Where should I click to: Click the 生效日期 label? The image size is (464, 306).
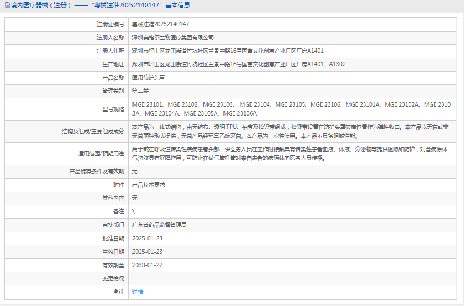pyautogui.click(x=113, y=252)
